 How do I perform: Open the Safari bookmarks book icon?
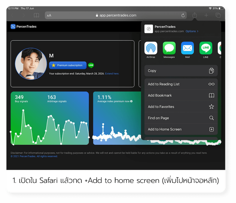pos(36,15)
